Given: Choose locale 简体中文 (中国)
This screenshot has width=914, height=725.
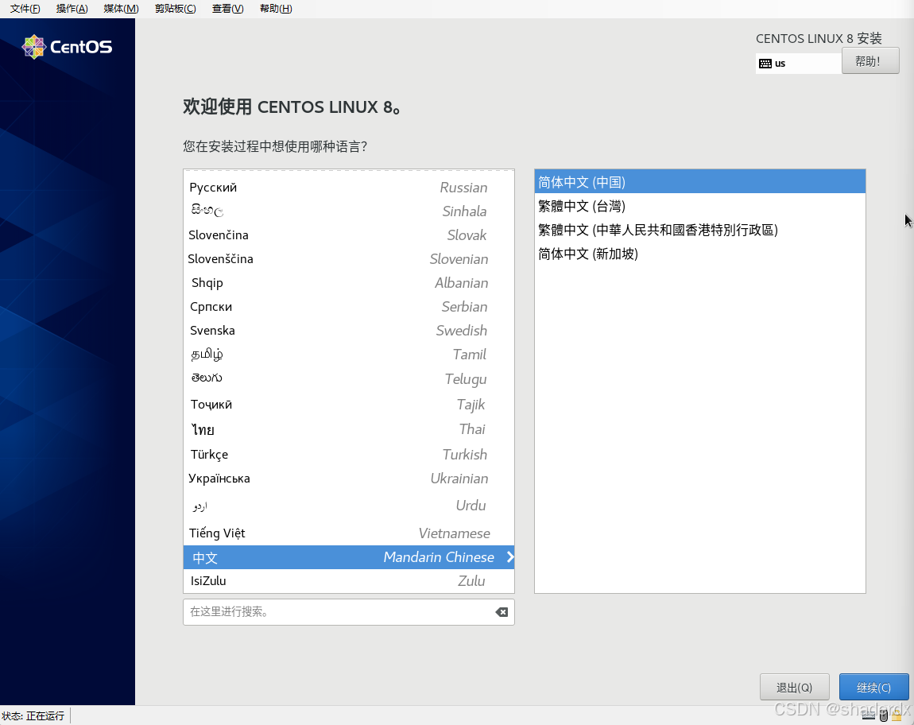Looking at the screenshot, I should point(699,182).
